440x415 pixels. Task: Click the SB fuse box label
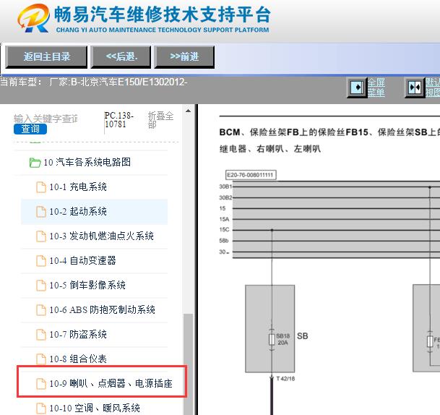point(302,336)
